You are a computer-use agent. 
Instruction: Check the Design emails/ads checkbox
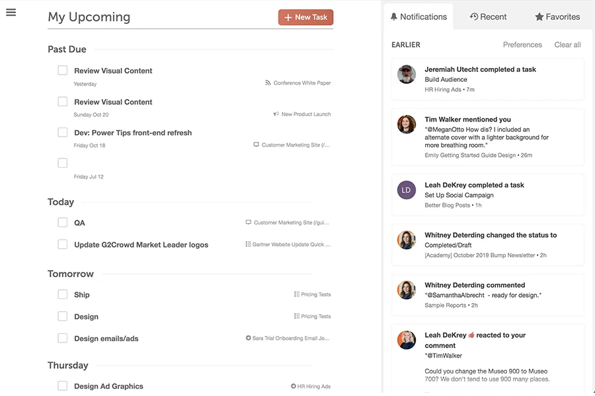pos(62,337)
